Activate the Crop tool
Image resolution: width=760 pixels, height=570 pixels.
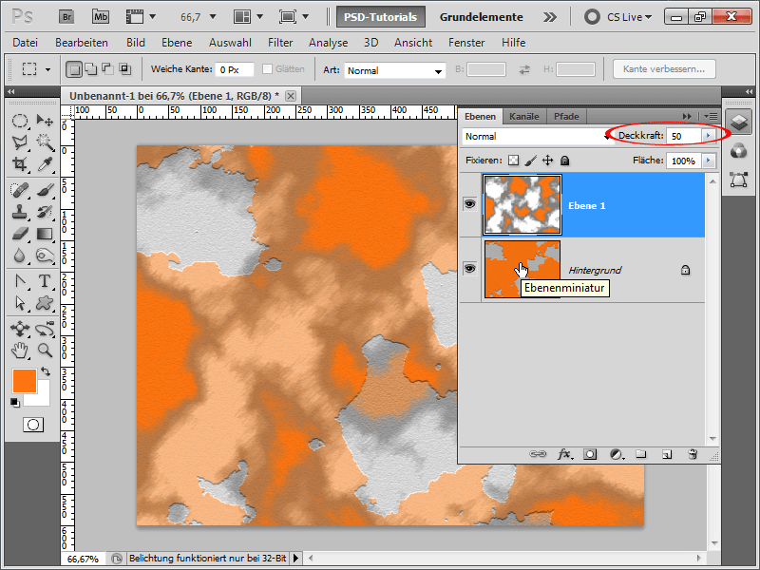(x=19, y=164)
